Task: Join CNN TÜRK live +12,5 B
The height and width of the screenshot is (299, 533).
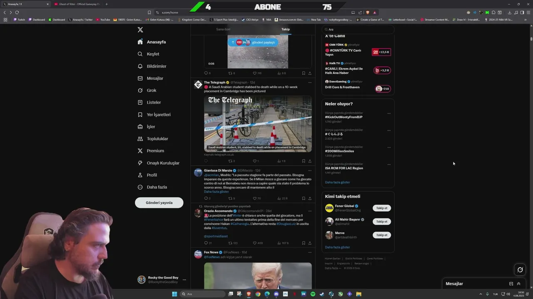Action: [381, 52]
